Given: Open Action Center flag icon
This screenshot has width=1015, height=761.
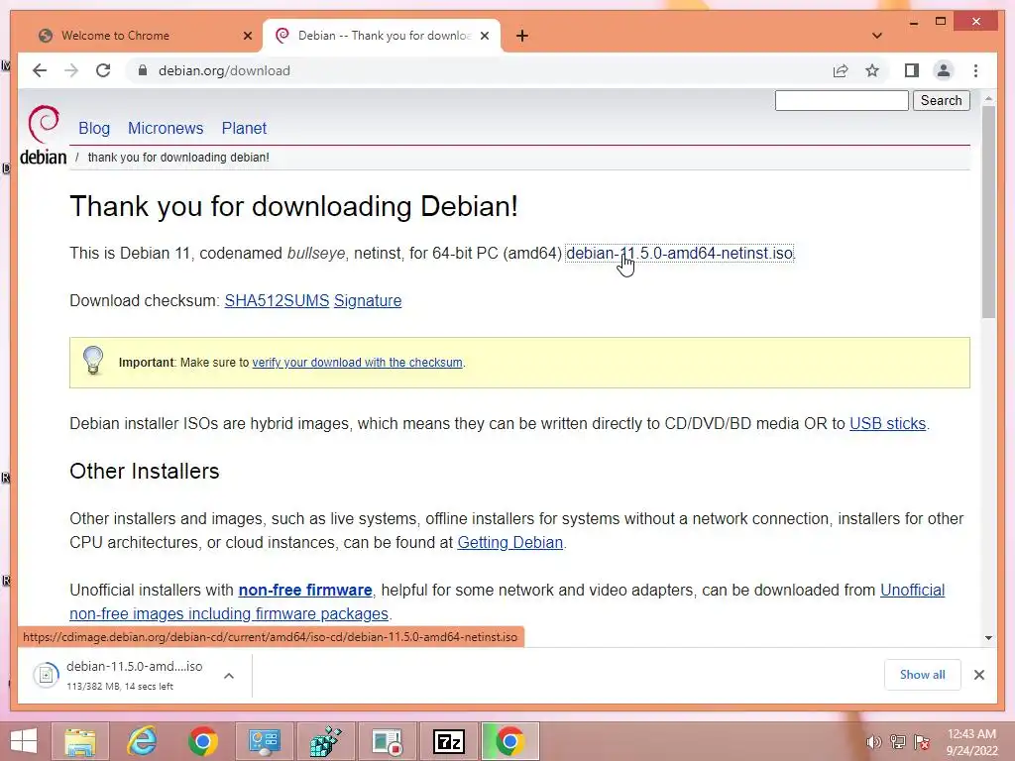Looking at the screenshot, I should (x=922, y=742).
